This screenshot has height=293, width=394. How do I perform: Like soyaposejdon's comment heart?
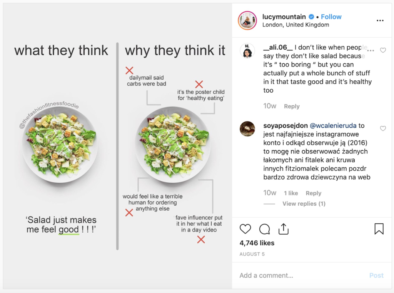pos(383,128)
